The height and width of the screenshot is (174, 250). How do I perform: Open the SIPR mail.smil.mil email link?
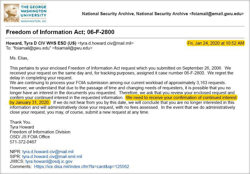(52, 157)
